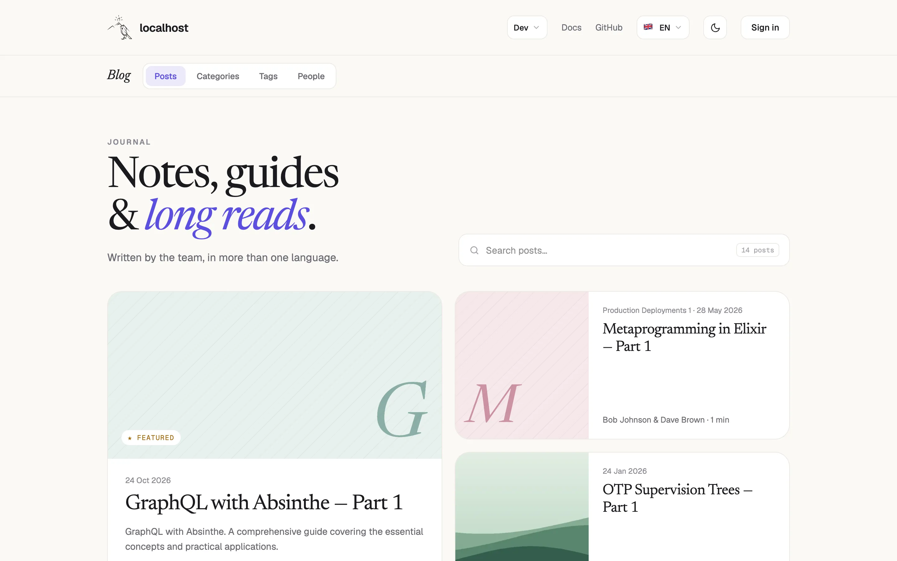Click the UK flag icon
The width and height of the screenshot is (897, 561).
pos(648,27)
